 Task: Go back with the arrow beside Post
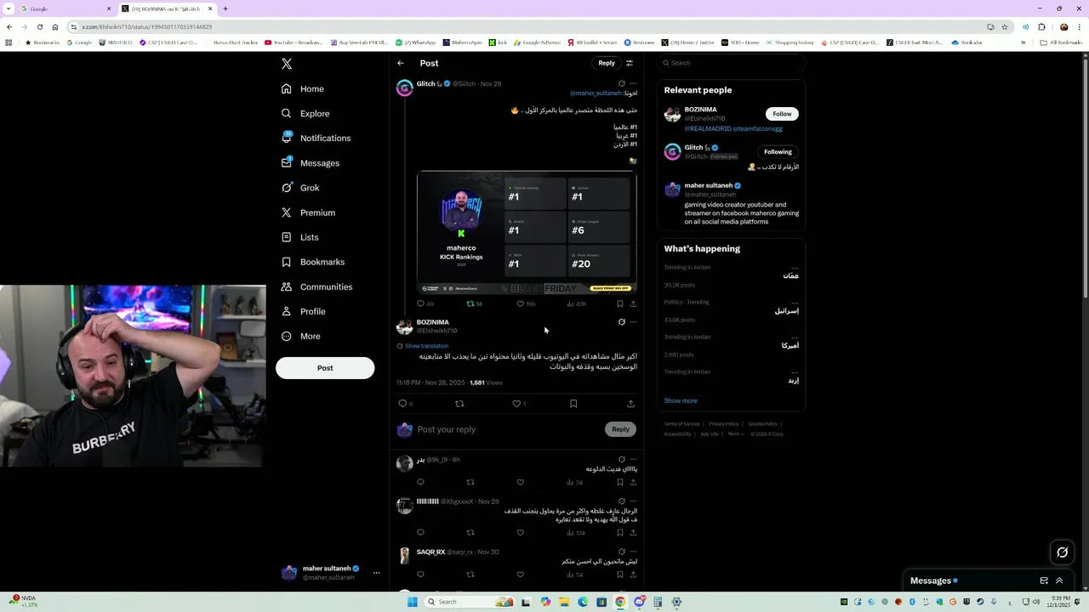click(401, 63)
